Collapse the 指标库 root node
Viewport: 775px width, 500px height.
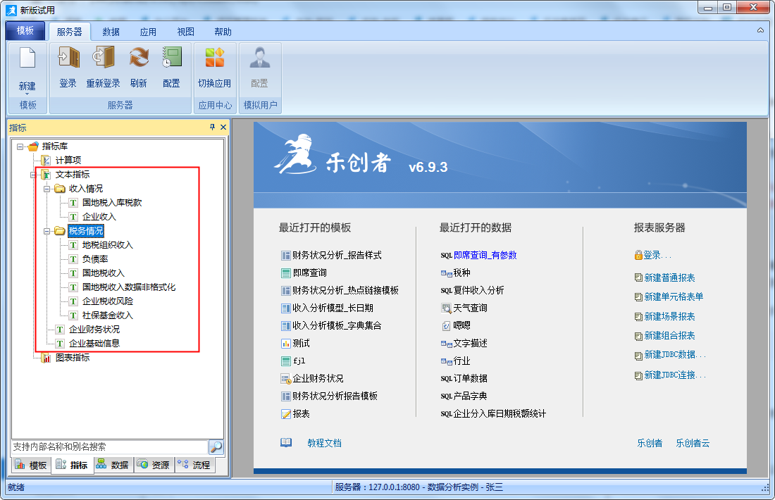pyautogui.click(x=20, y=146)
